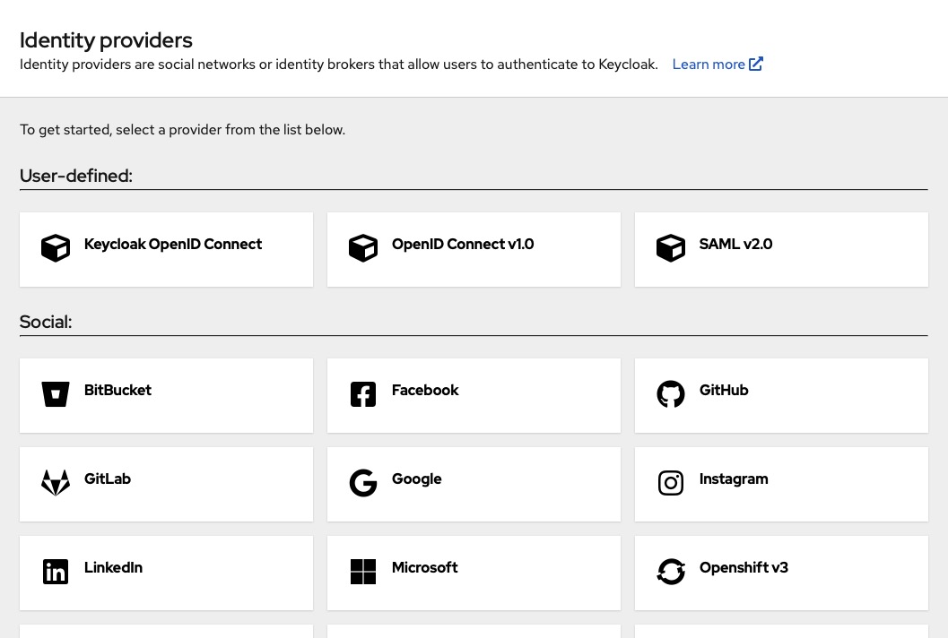The width and height of the screenshot is (948, 638).
Task: Click the Facebook logo icon
Action: pyautogui.click(x=363, y=394)
